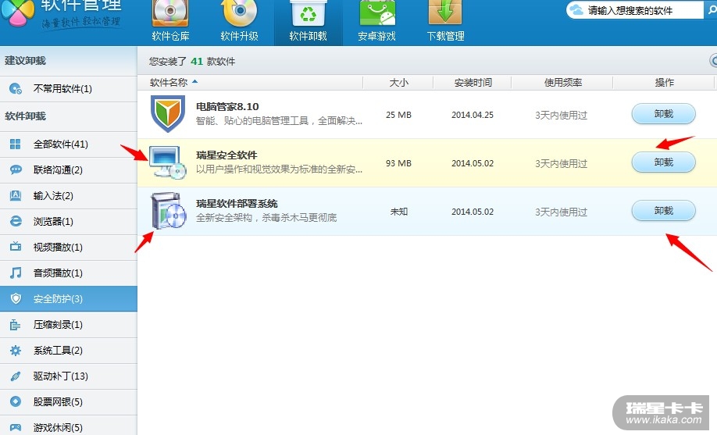Screen dimensions: 717x435
Task: Select 压缩刻录(1) category
Action: click(69, 325)
